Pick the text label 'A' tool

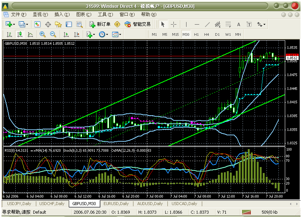[238, 24]
